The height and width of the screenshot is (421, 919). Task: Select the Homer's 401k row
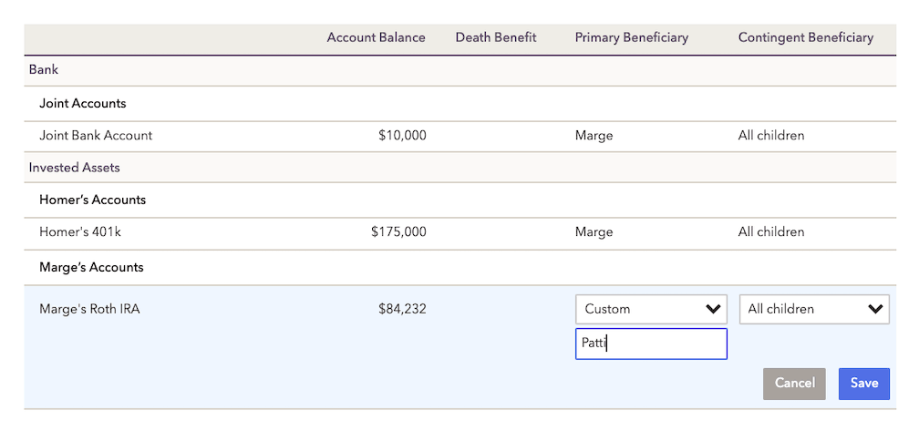[460, 233]
